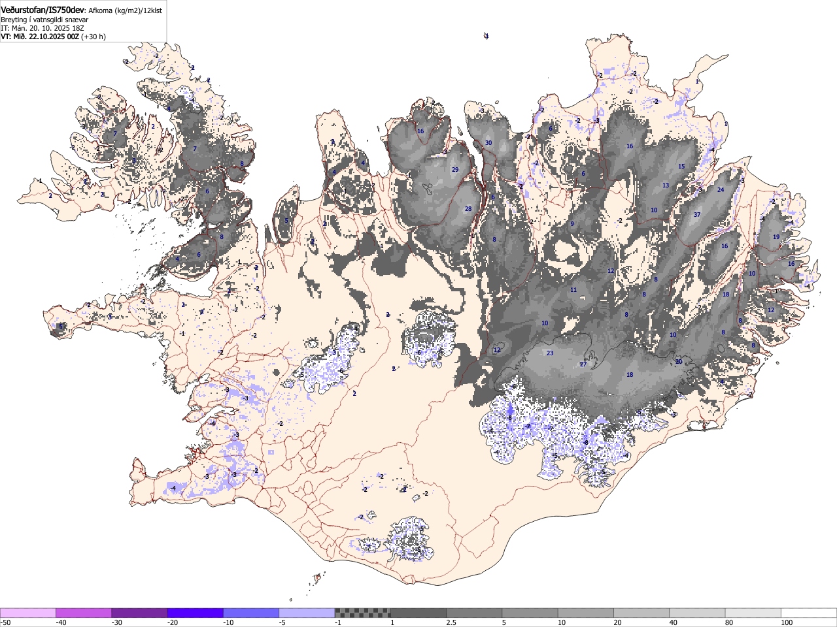This screenshot has height=627, width=837.
Task: Click the map value 15 in the northeast
Action: pos(681,167)
